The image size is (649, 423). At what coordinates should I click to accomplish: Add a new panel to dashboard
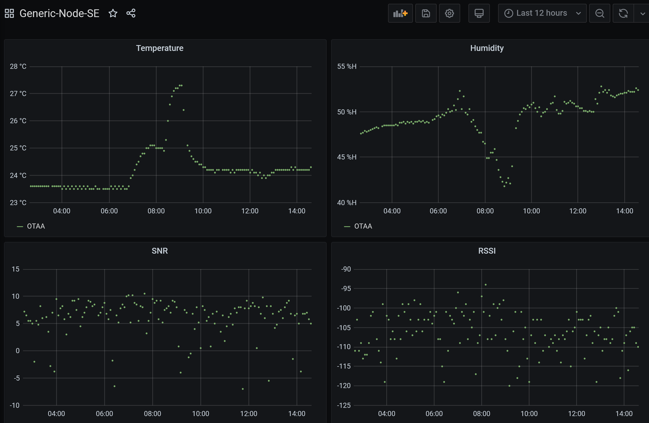pyautogui.click(x=400, y=13)
